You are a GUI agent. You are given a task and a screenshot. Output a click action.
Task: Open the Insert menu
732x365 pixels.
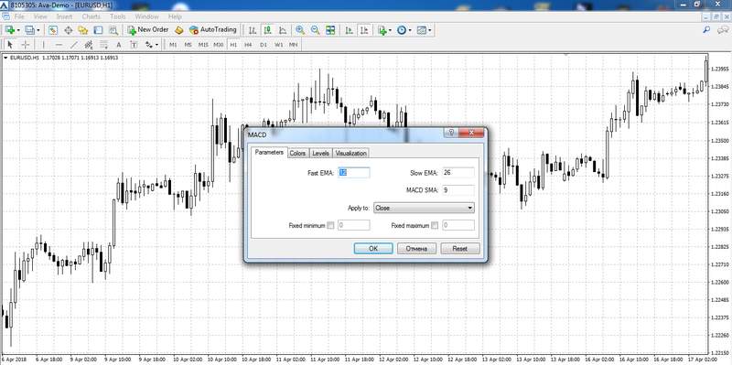pyautogui.click(x=64, y=16)
